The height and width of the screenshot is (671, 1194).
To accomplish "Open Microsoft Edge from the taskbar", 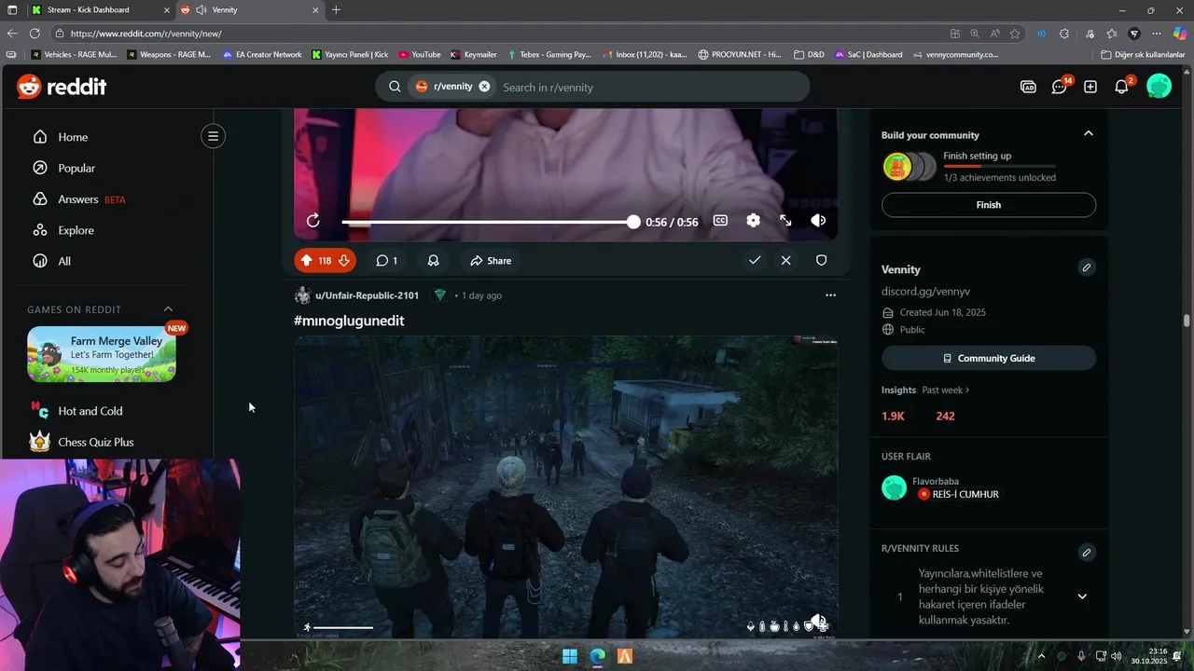I will pos(597,656).
